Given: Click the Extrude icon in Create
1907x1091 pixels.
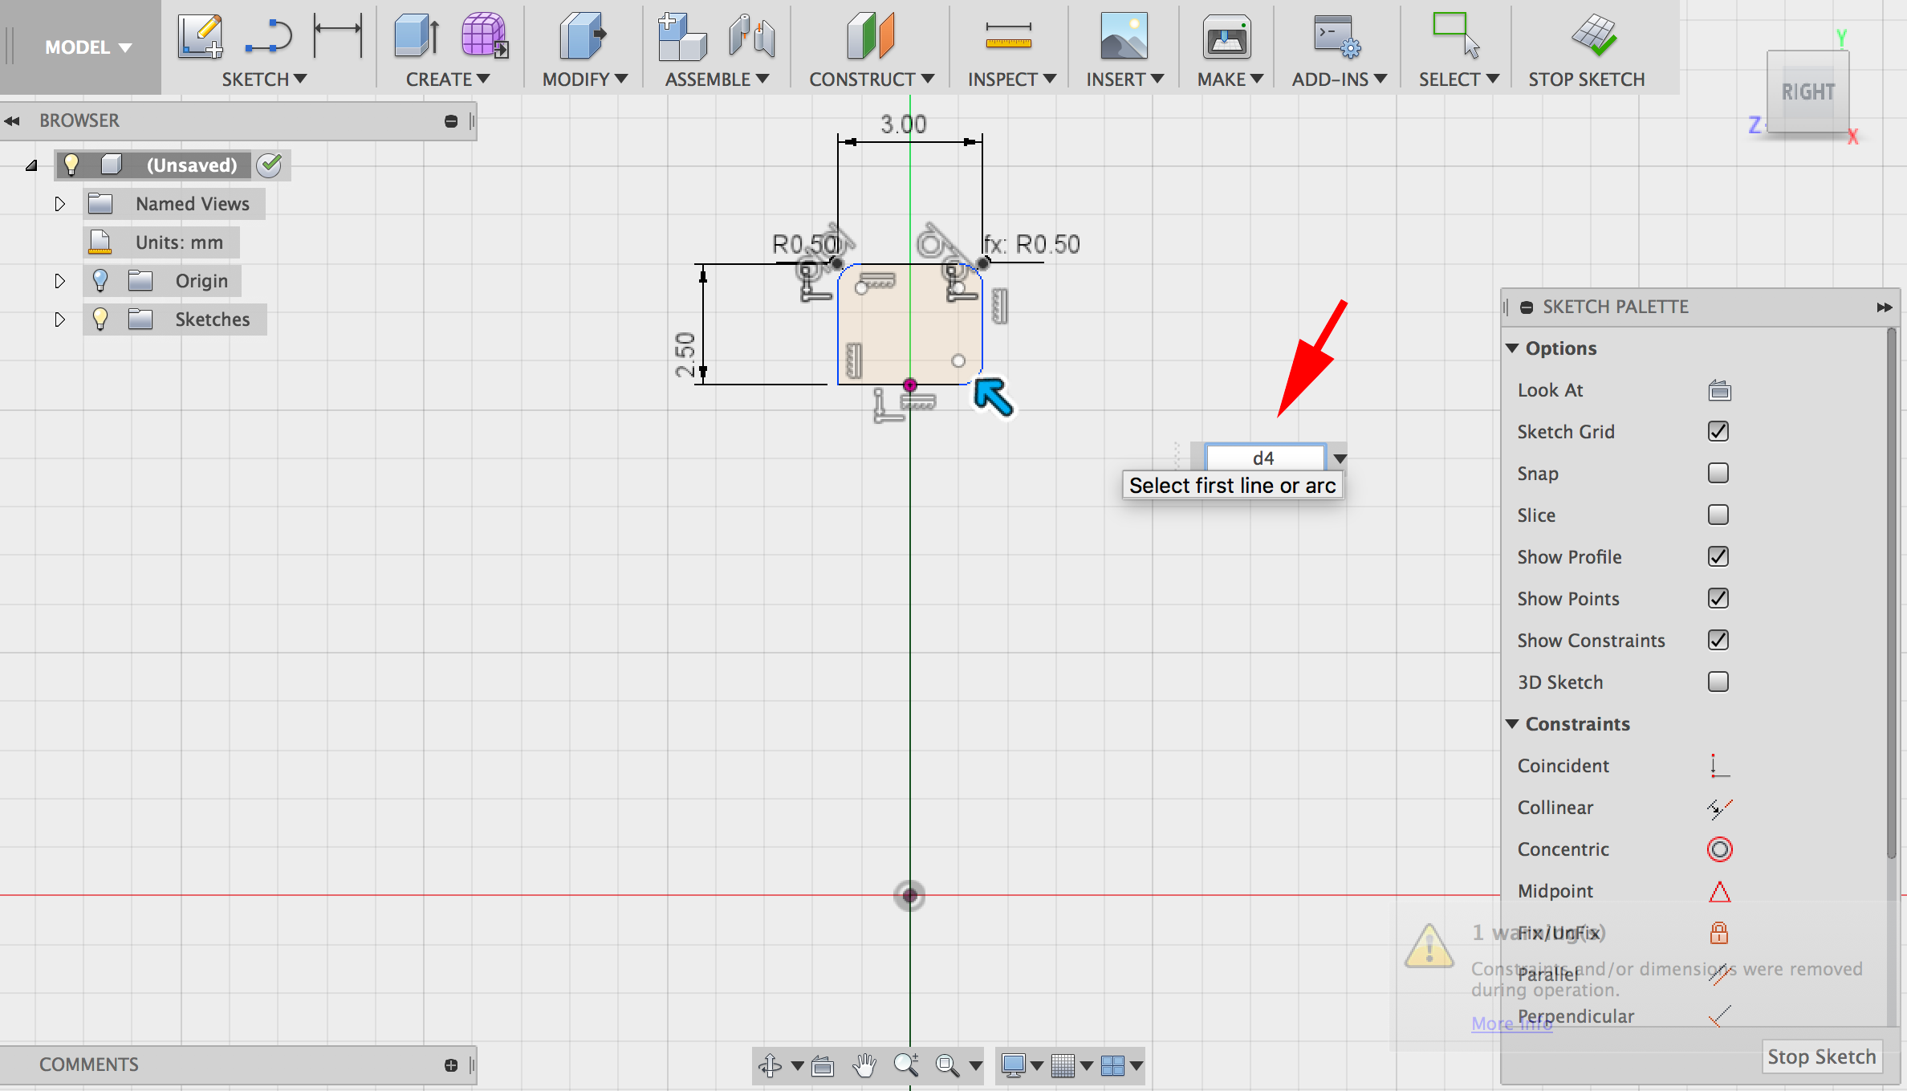Looking at the screenshot, I should (417, 37).
